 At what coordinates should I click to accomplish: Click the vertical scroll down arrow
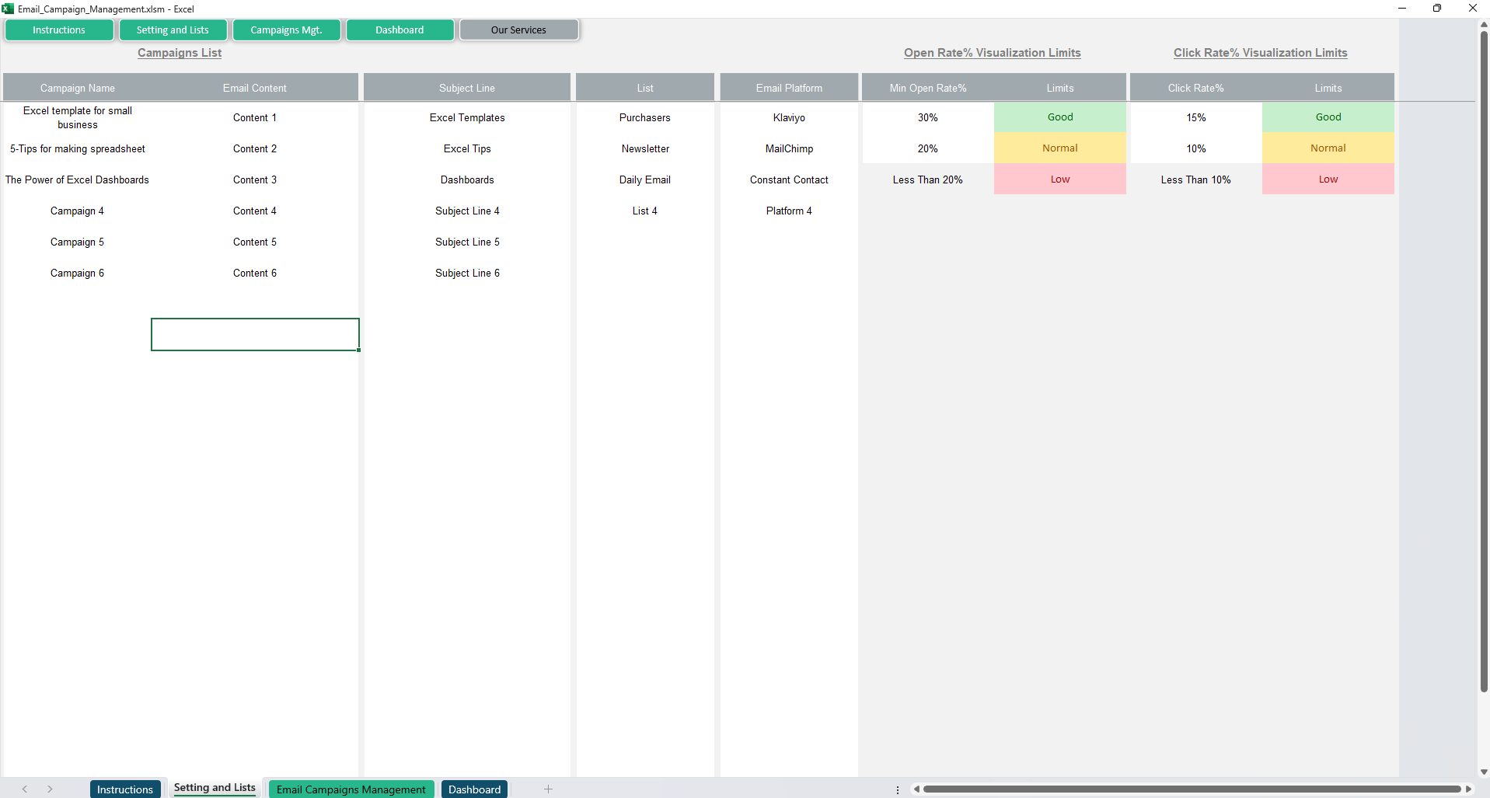click(x=1483, y=772)
